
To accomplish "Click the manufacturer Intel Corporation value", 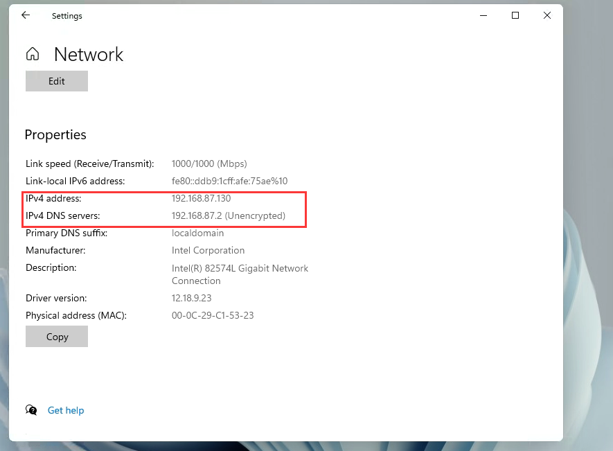I will click(x=208, y=250).
